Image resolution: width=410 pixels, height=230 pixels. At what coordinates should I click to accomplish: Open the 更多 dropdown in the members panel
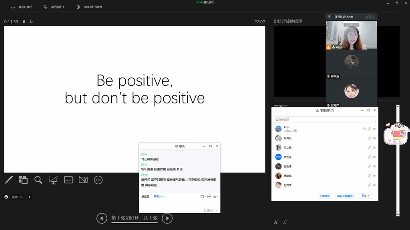pyautogui.click(x=365, y=196)
